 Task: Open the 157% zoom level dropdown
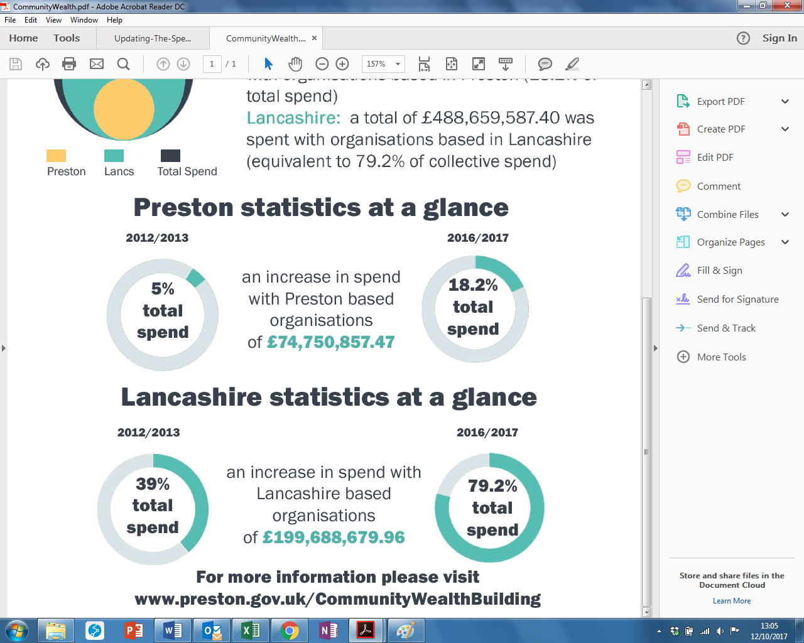tap(398, 64)
